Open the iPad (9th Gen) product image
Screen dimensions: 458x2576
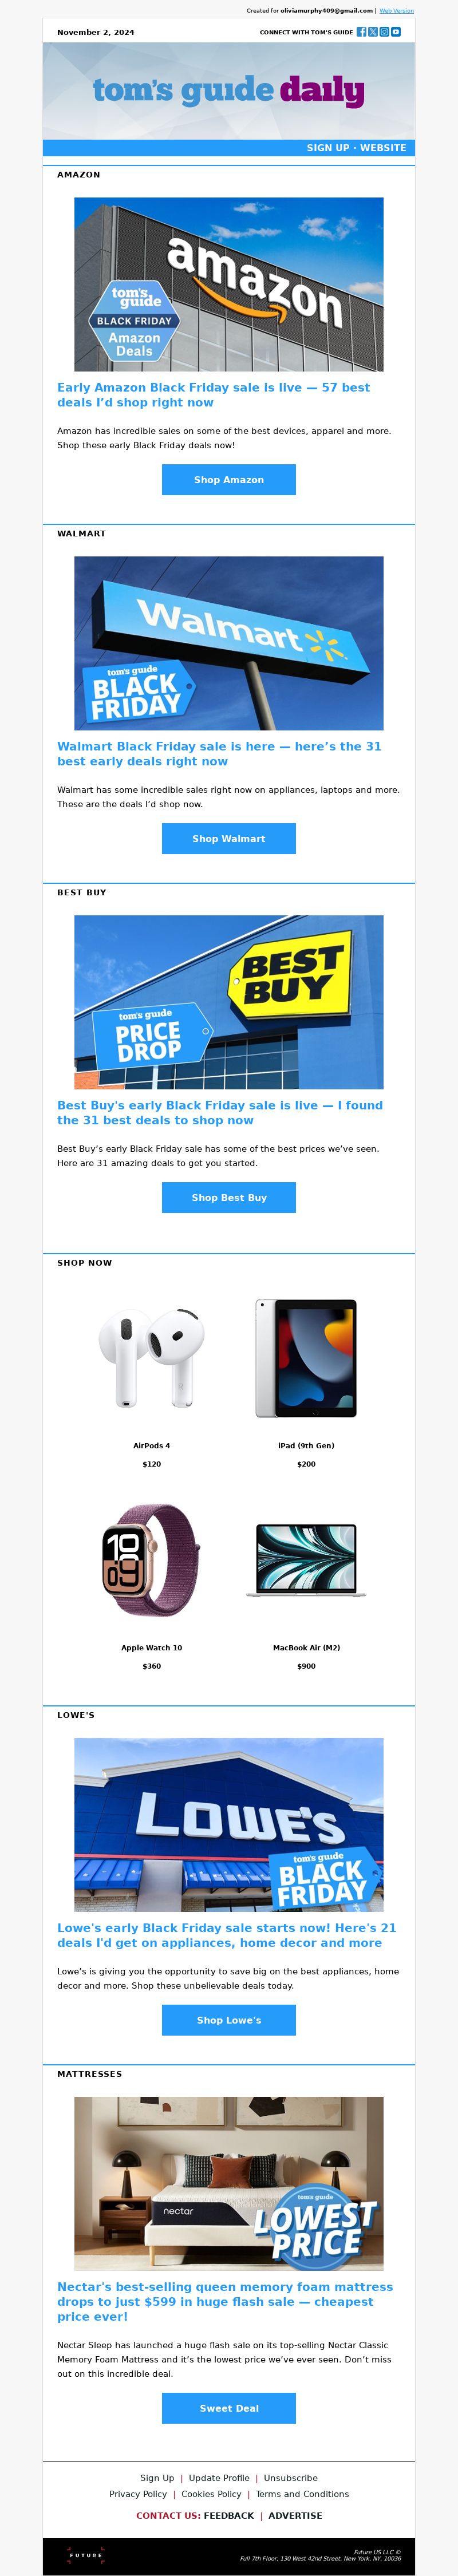[x=306, y=1358]
